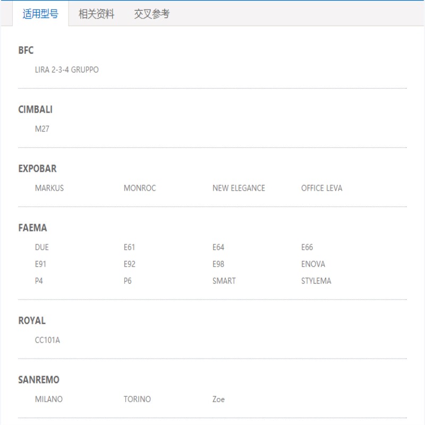Open the NEW ELEGANCE model

click(x=239, y=188)
